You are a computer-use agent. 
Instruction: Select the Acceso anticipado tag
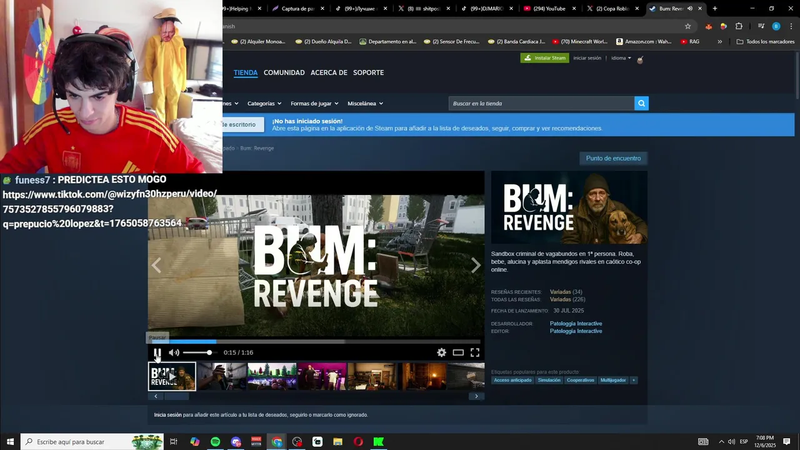[512, 380]
